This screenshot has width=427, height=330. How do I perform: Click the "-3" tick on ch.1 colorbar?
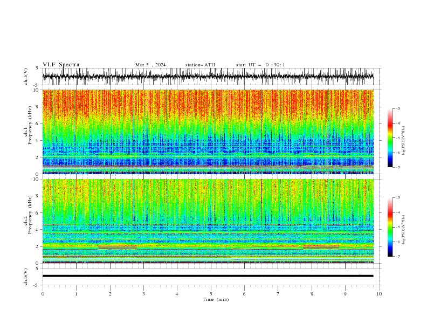(398, 108)
